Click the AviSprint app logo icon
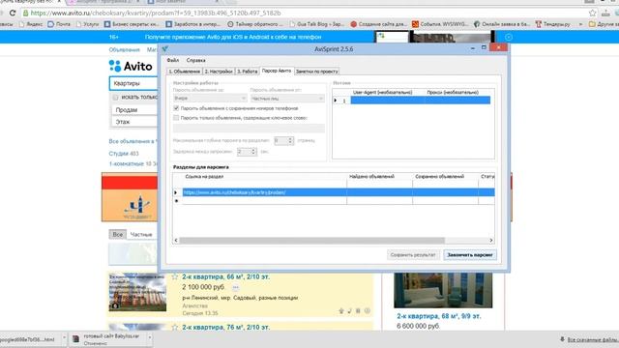 coord(165,49)
